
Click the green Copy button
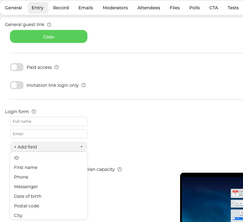coord(49,37)
